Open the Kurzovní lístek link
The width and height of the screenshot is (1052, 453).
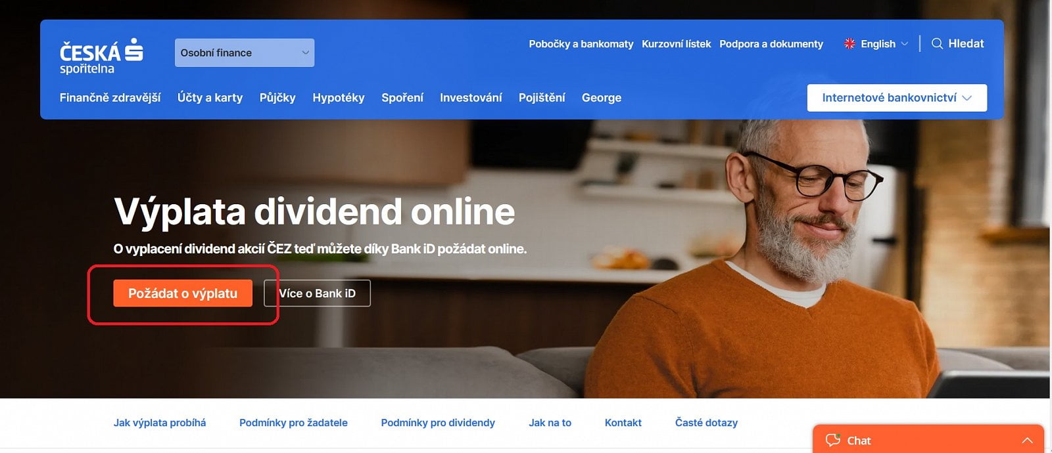coord(677,44)
